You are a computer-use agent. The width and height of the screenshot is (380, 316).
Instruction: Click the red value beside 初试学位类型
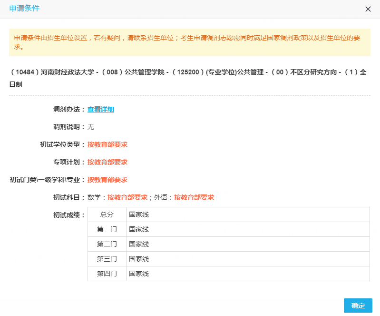(107, 145)
